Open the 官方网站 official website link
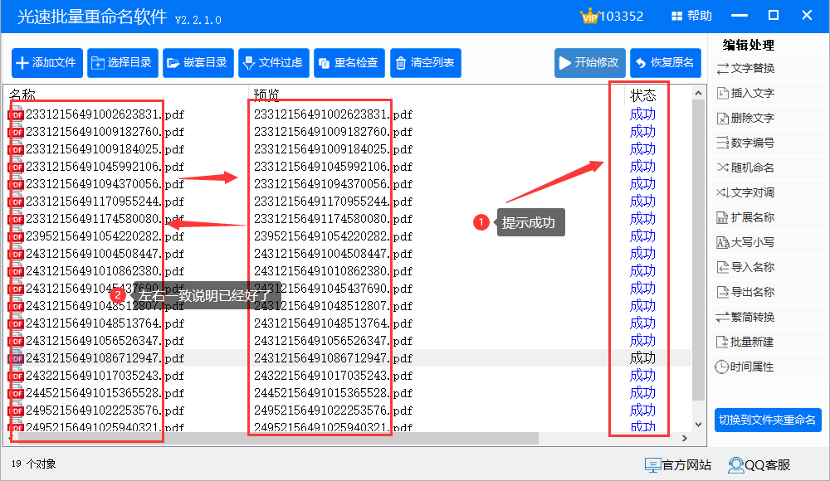Viewport: 830px width, 481px height. click(678, 465)
